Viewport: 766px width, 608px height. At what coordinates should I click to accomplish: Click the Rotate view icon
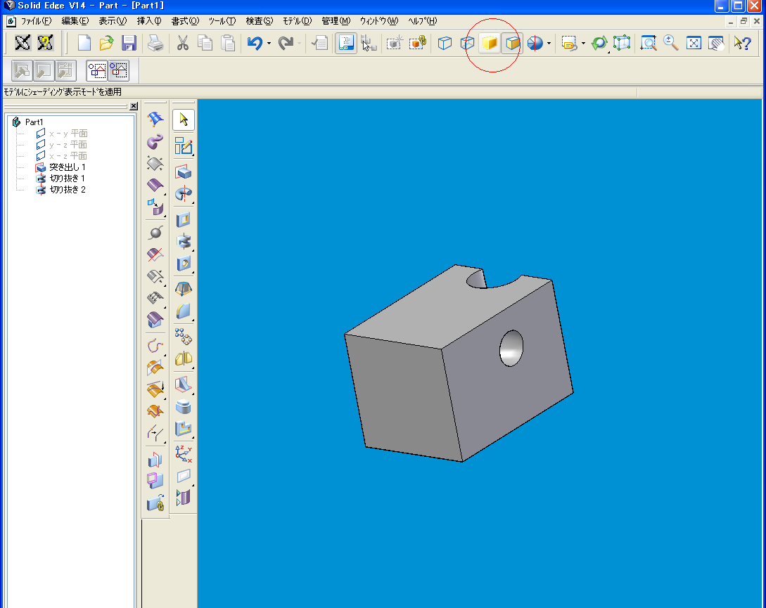[x=599, y=43]
